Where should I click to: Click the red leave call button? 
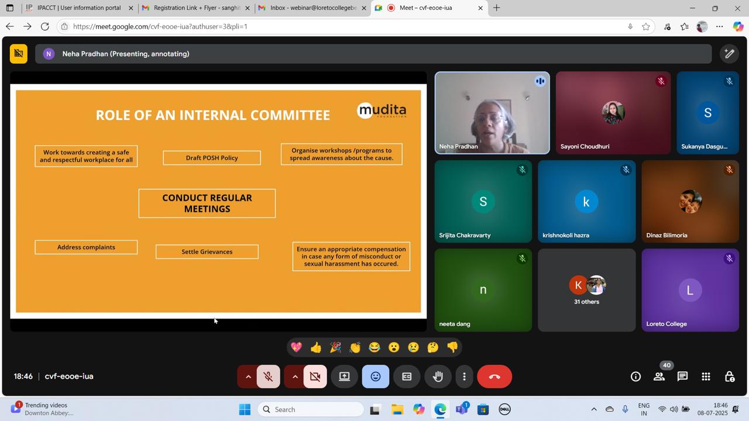pyautogui.click(x=494, y=377)
